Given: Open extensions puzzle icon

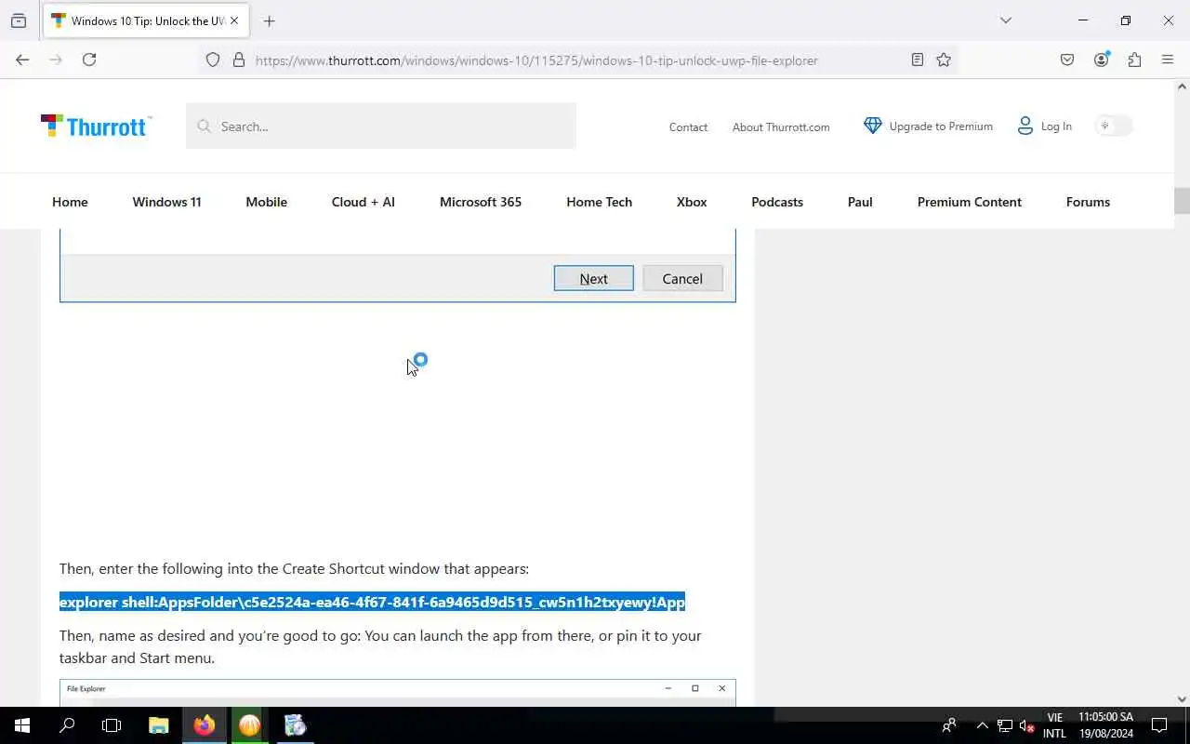Looking at the screenshot, I should tap(1134, 60).
